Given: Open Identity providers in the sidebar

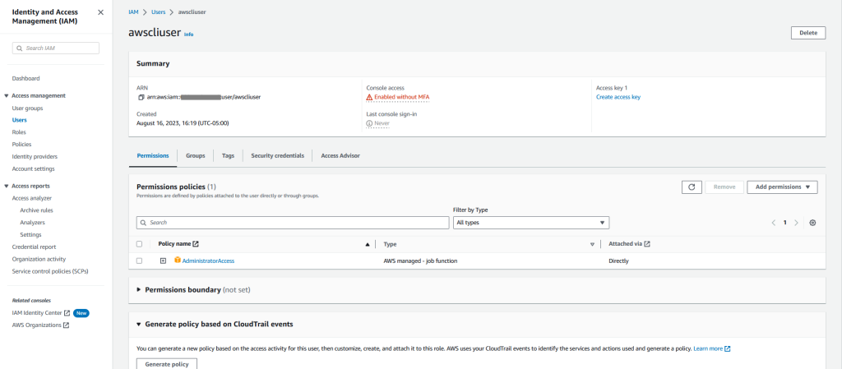Looking at the screenshot, I should point(35,157).
